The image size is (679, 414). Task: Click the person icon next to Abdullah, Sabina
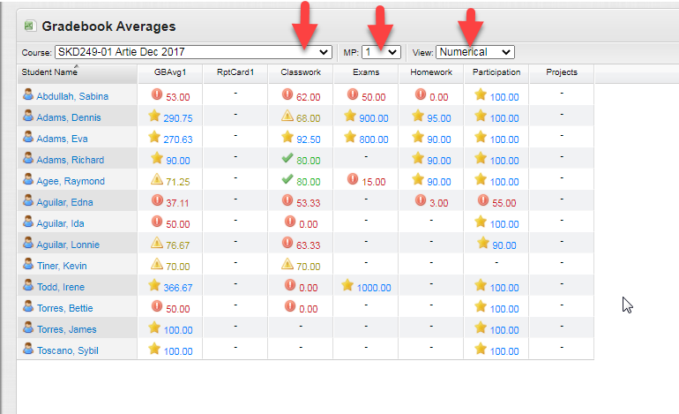point(28,94)
